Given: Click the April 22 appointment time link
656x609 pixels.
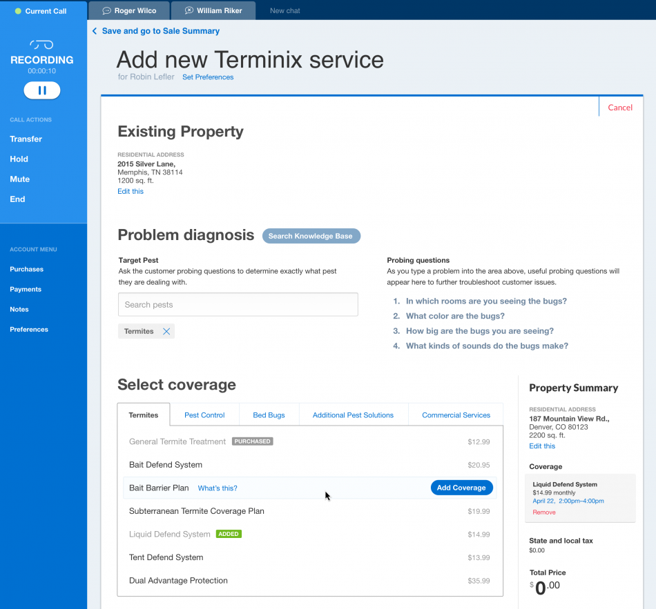Looking at the screenshot, I should 568,501.
